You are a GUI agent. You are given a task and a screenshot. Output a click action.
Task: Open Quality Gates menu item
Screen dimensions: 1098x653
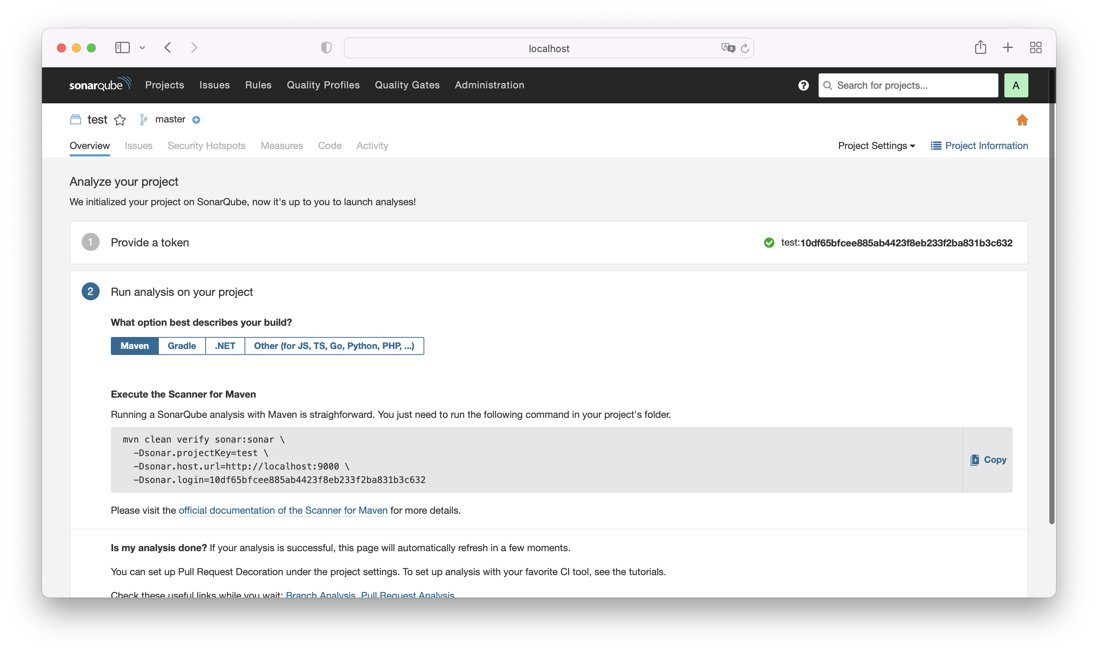(407, 85)
